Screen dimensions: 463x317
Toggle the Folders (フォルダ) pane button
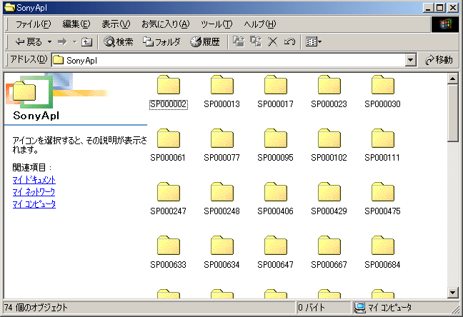coord(161,42)
